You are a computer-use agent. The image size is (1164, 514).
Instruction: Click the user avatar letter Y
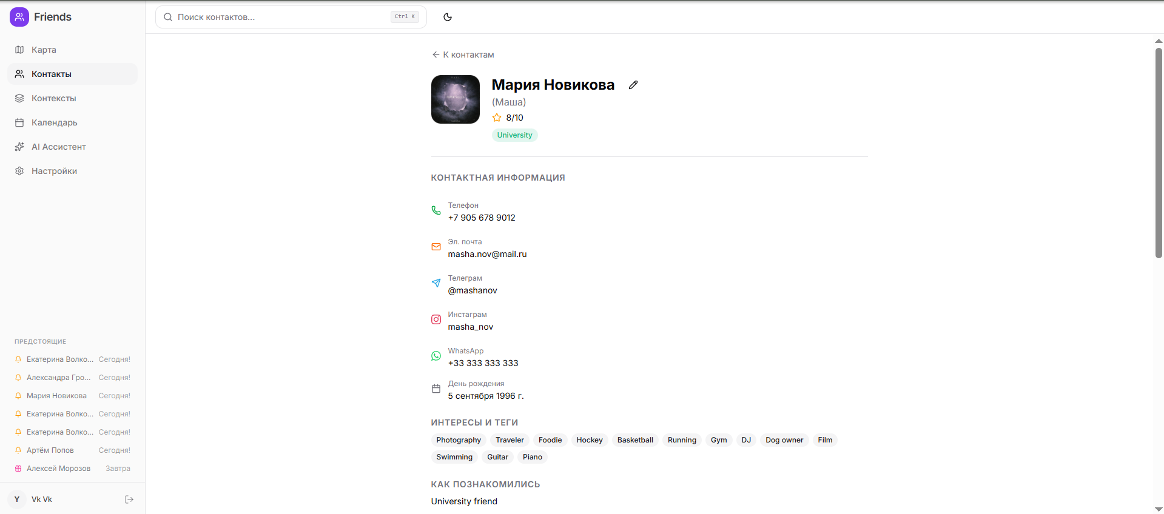[x=17, y=499]
